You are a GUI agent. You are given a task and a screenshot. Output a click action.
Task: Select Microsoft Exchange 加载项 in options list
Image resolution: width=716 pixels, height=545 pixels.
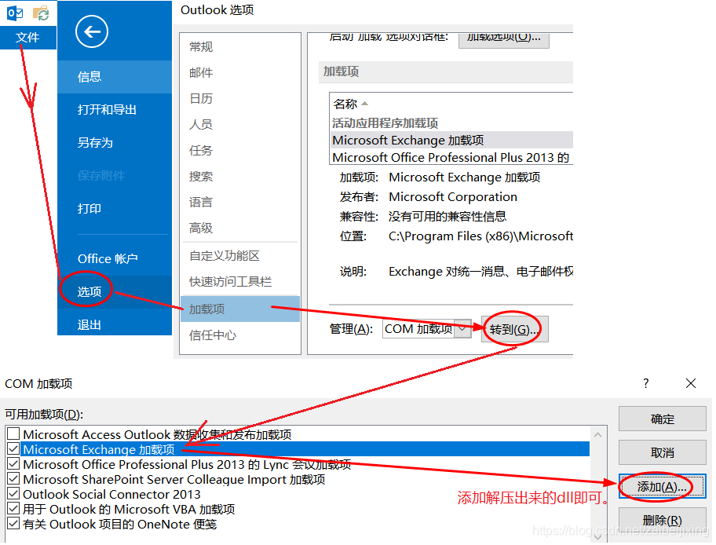click(451, 141)
